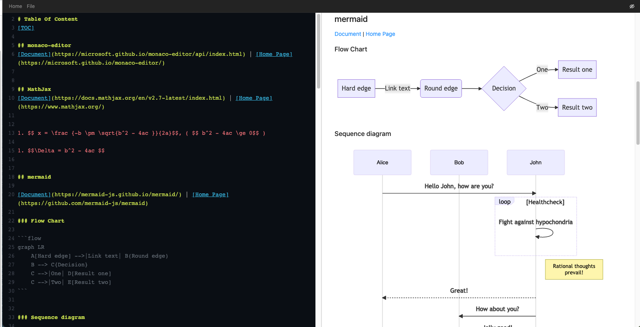This screenshot has width=640, height=327.
Task: Click the '## mermaid' heading in editor
Action: (34, 177)
